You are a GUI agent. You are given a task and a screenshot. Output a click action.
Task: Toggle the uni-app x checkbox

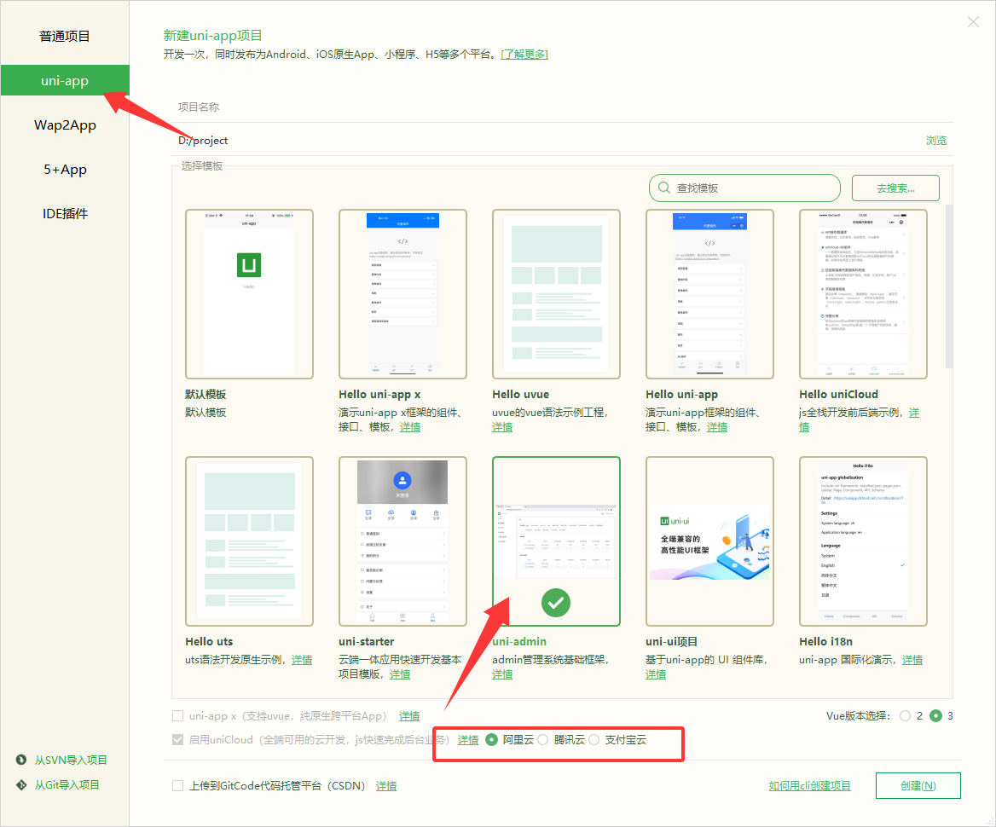[178, 716]
